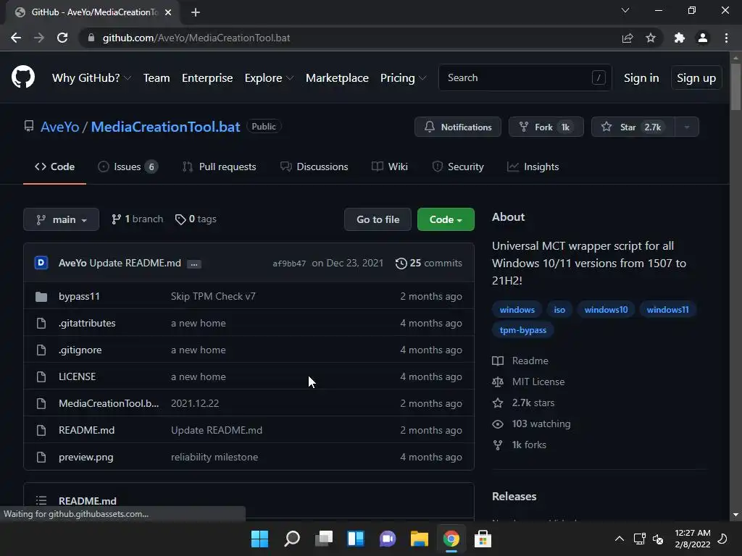Open a new browser tab
Screen dimensions: 742x556
[196, 12]
